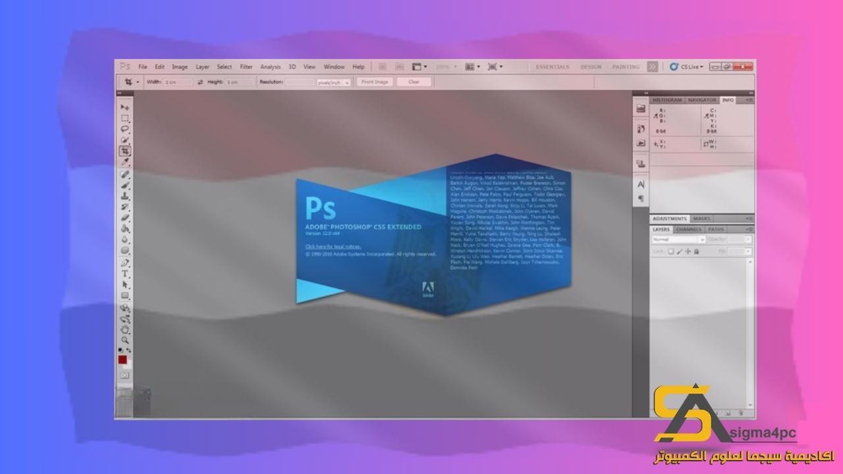Select the Horizontal Type tool
Viewport: 843px width, 474px height.
(x=125, y=273)
